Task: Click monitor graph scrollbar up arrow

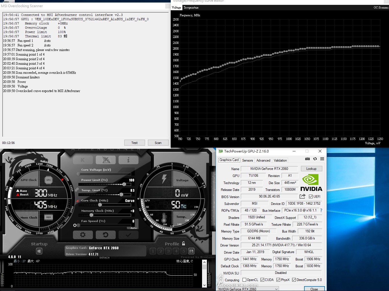Action: (204, 263)
